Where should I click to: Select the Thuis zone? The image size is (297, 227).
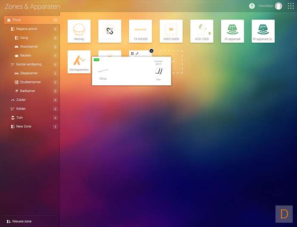pos(31,20)
